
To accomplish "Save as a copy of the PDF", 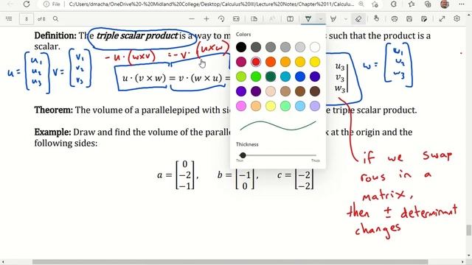I will coord(424,19).
